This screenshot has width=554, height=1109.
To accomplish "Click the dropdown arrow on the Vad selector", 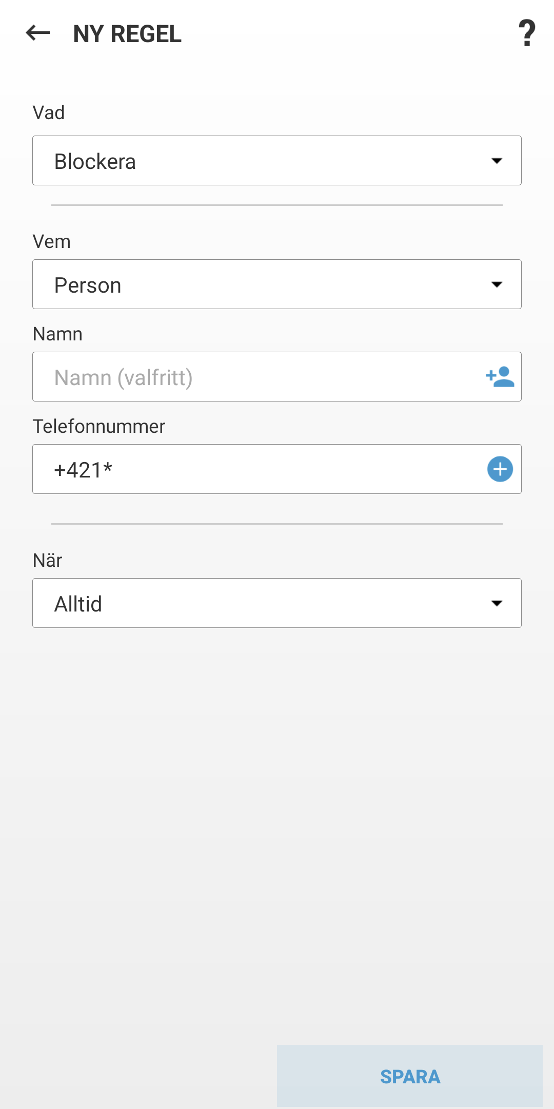I will pos(498,160).
